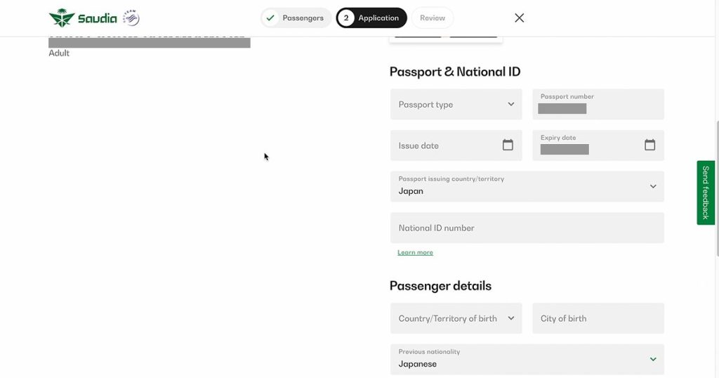Click the Saudia logo
The width and height of the screenshot is (719, 378).
83,18
